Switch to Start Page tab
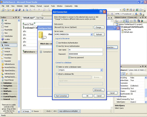This screenshot has width=147, height=117. [x=40, y=18]
